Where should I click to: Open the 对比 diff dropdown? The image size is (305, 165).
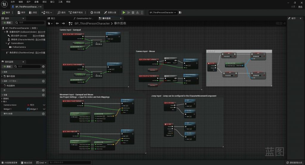47,12
